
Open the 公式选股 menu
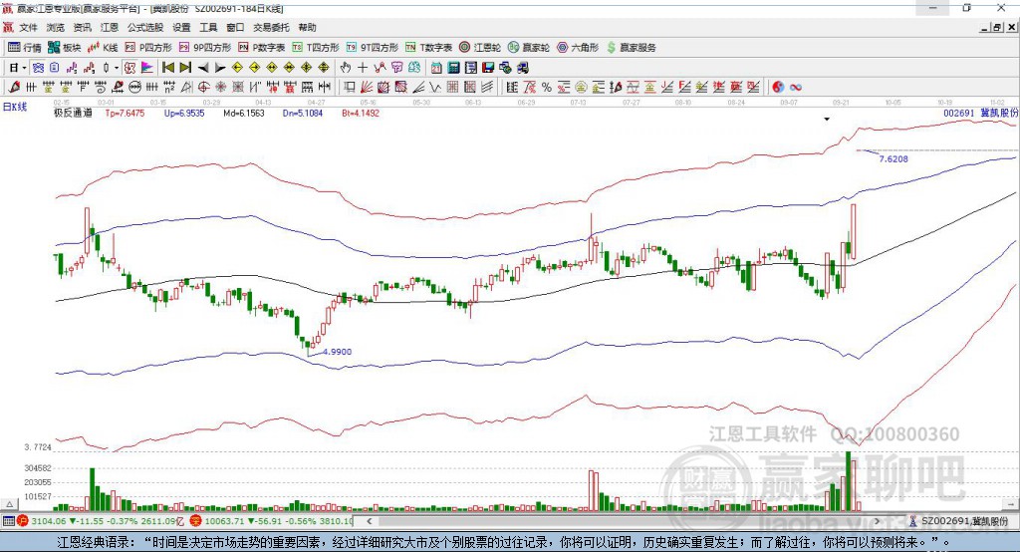coord(145,27)
